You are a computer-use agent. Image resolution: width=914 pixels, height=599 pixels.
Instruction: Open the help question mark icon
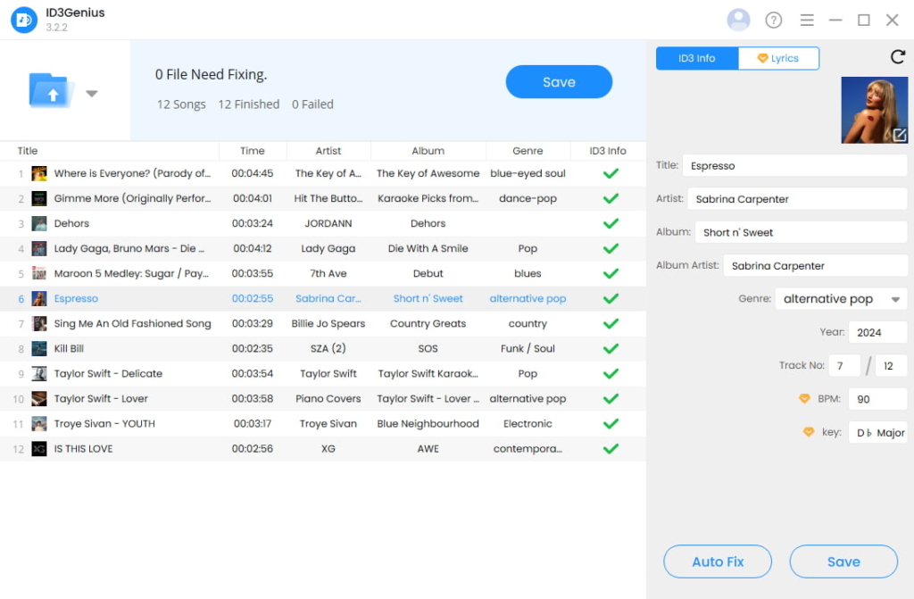tap(773, 19)
